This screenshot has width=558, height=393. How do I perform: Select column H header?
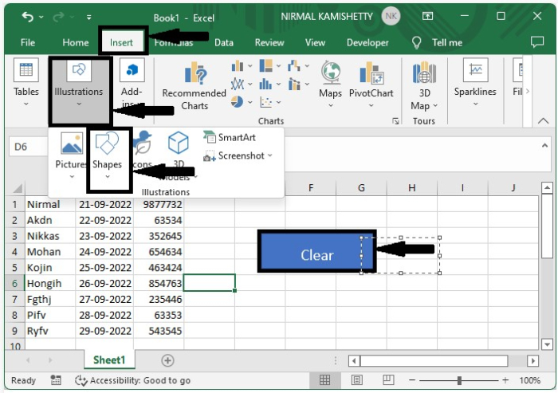pyautogui.click(x=412, y=188)
